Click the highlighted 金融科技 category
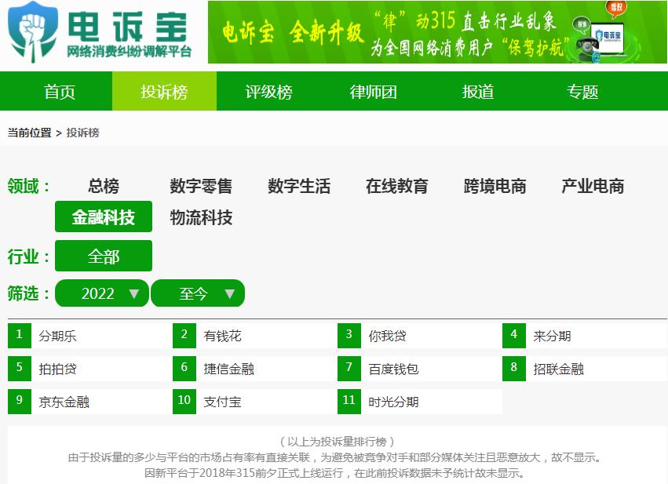This screenshot has width=668, height=484. tap(103, 217)
